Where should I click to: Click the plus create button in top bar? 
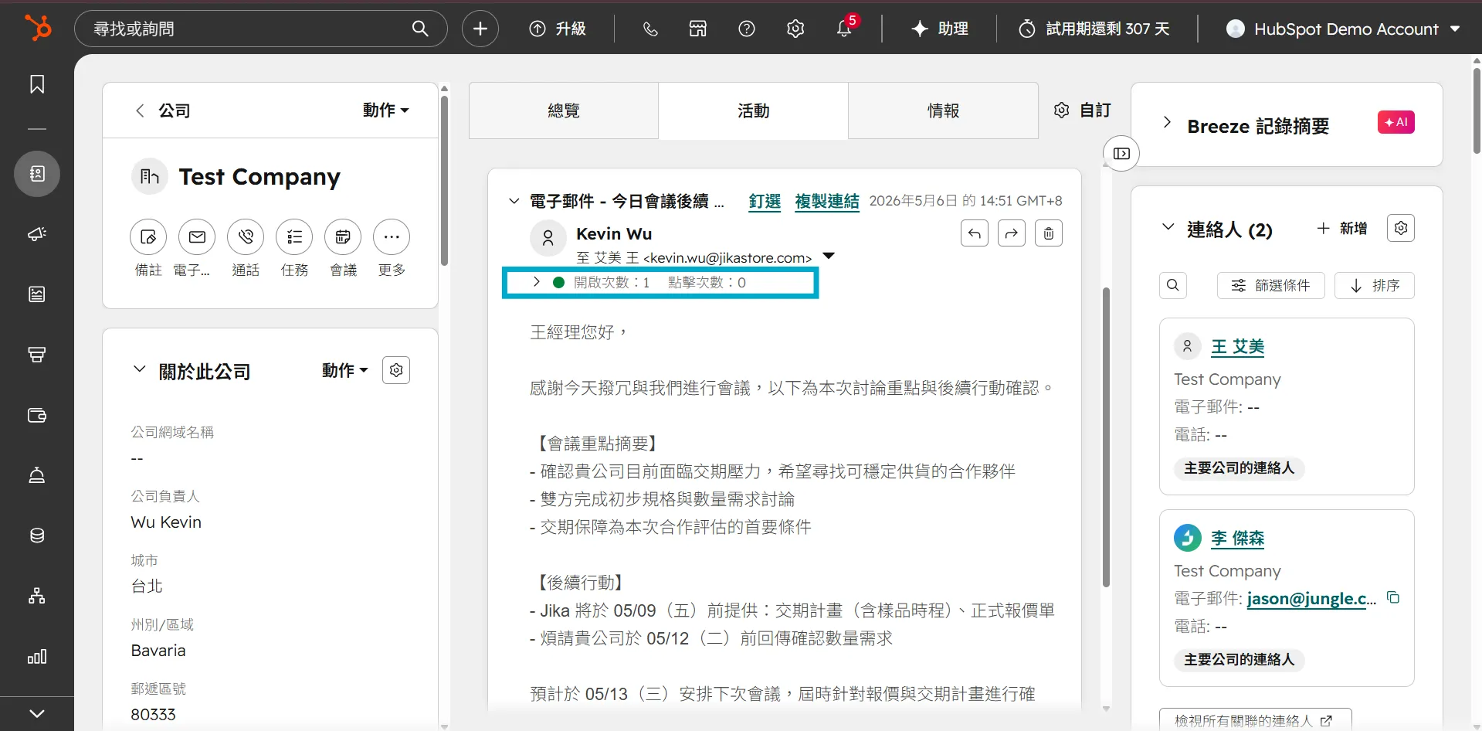(480, 29)
